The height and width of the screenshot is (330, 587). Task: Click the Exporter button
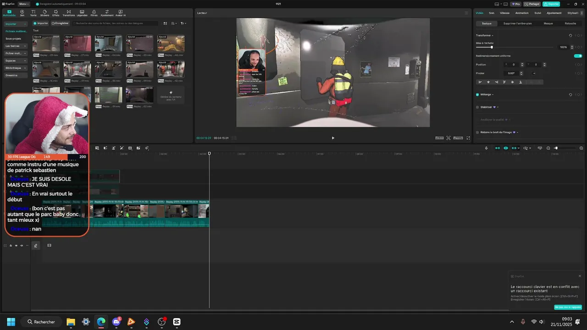coord(551,4)
